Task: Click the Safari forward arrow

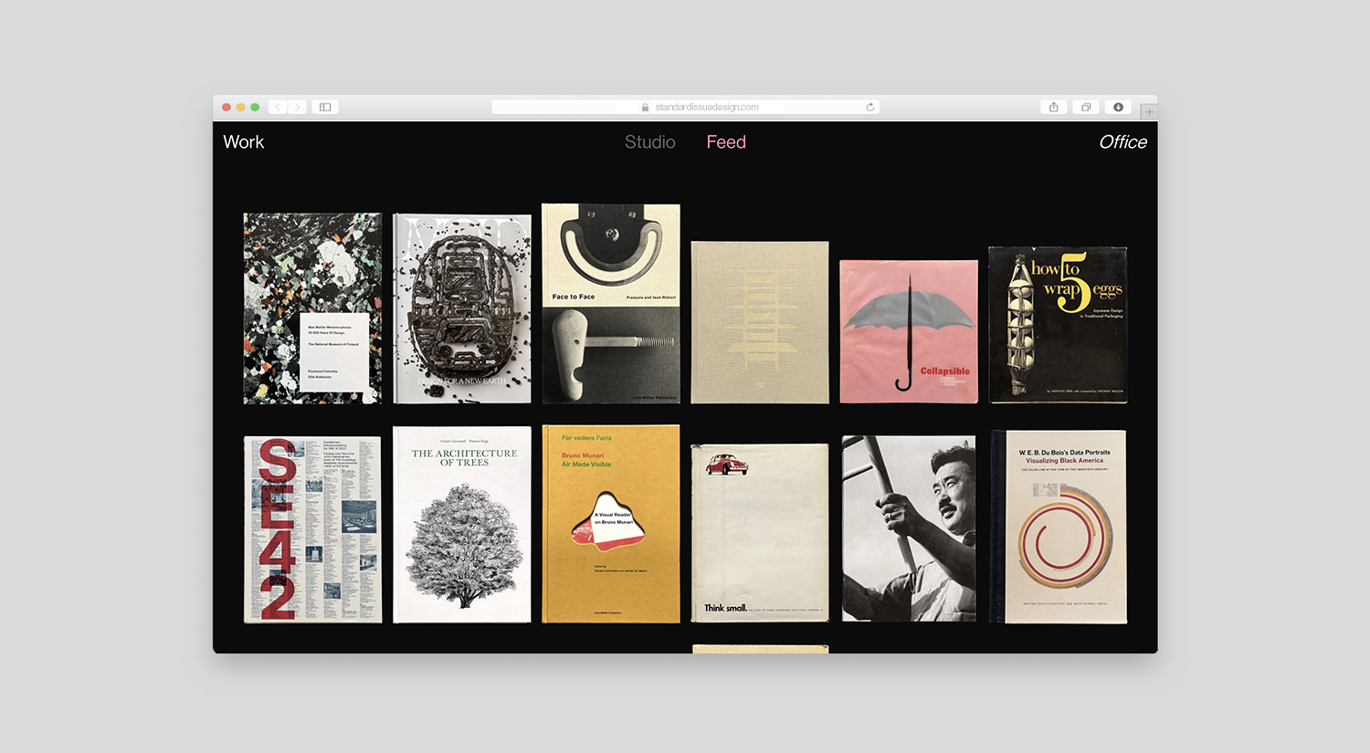Action: [x=297, y=107]
